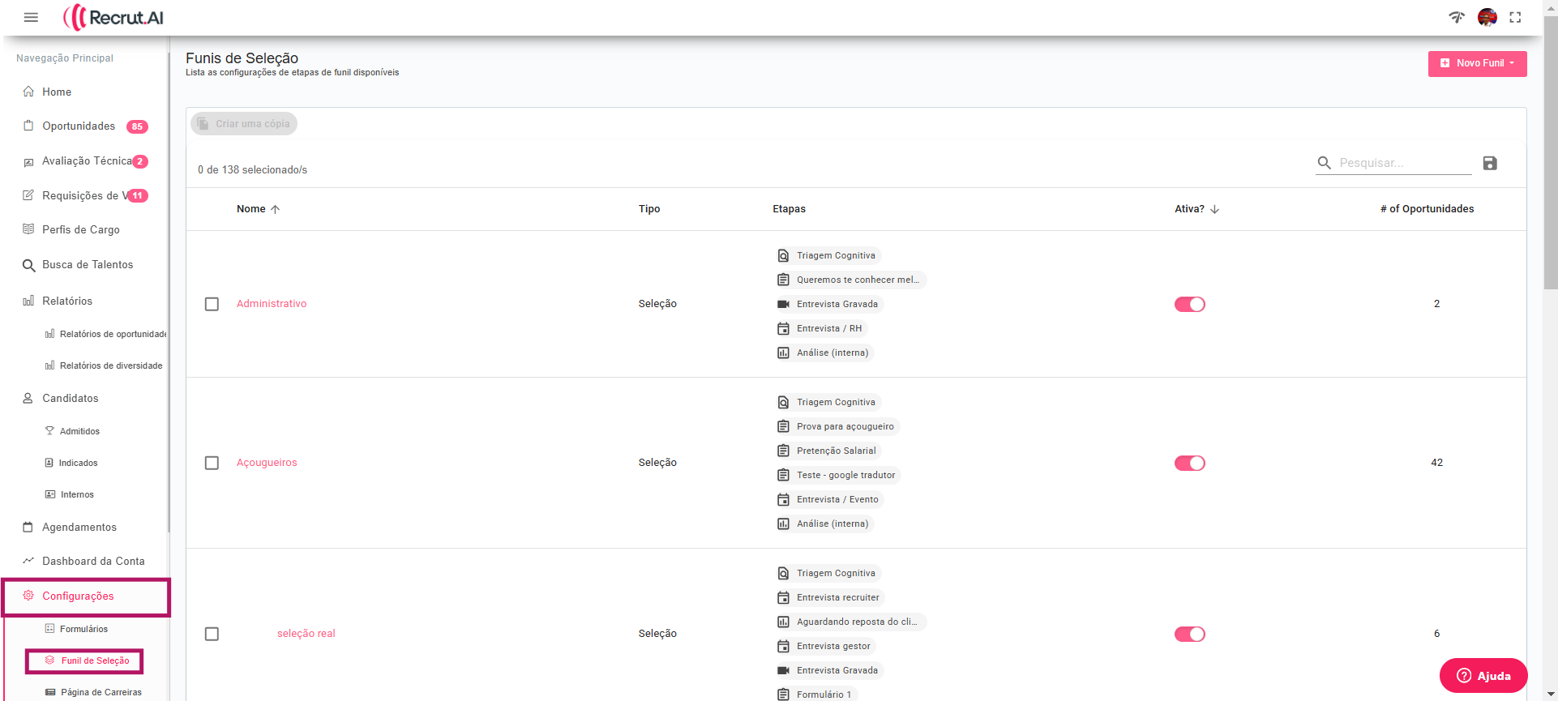Viewport: 1558px width, 701px height.
Task: Click the Entrevista Gravada camera icon in Administrativo
Action: 783,304
